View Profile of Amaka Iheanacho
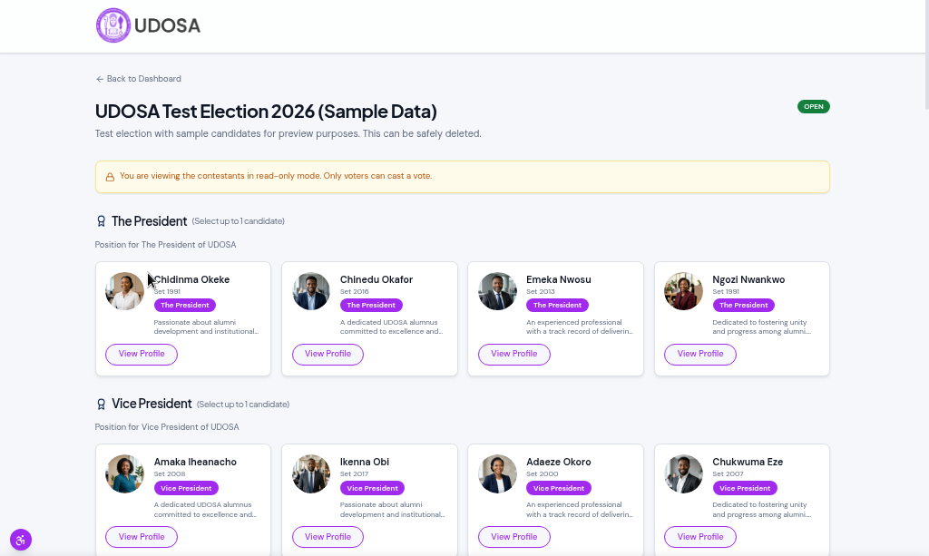 142,537
